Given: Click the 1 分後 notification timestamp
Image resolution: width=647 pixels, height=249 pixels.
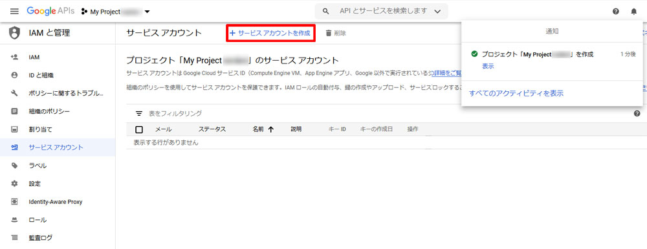Looking at the screenshot, I should click(x=628, y=54).
